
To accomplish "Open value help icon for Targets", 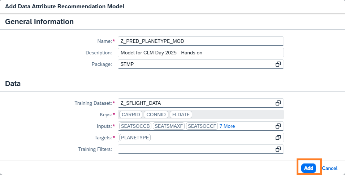I will 278,138.
